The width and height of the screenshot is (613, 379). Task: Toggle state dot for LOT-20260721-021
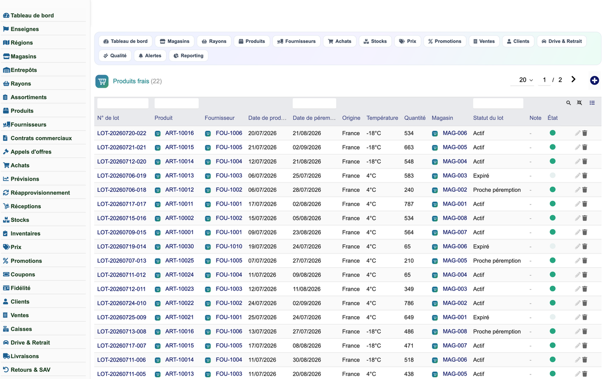pyautogui.click(x=552, y=147)
